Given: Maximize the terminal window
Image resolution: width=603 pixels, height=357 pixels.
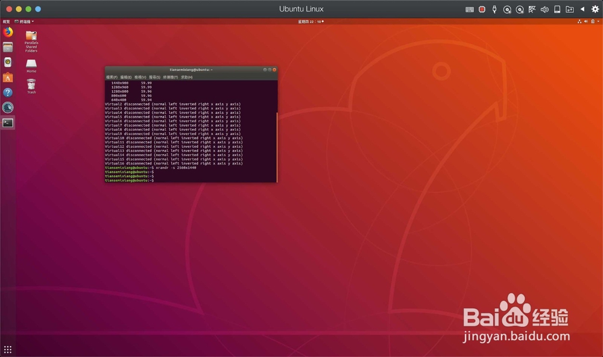Looking at the screenshot, I should (270, 69).
